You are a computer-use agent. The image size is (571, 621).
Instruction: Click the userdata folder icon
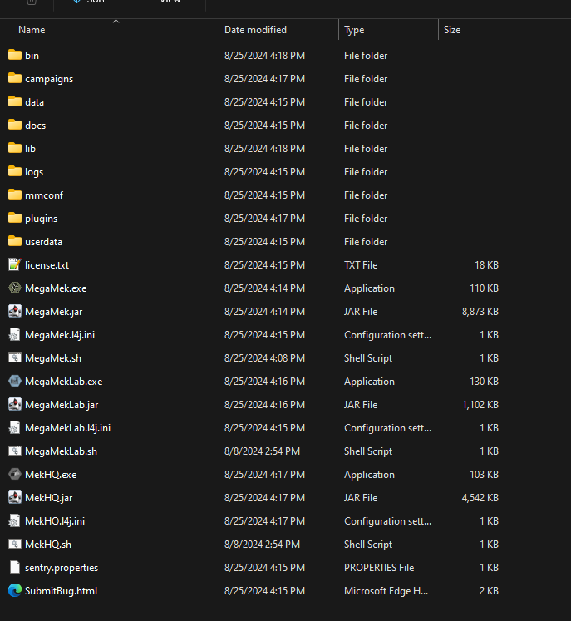point(15,242)
